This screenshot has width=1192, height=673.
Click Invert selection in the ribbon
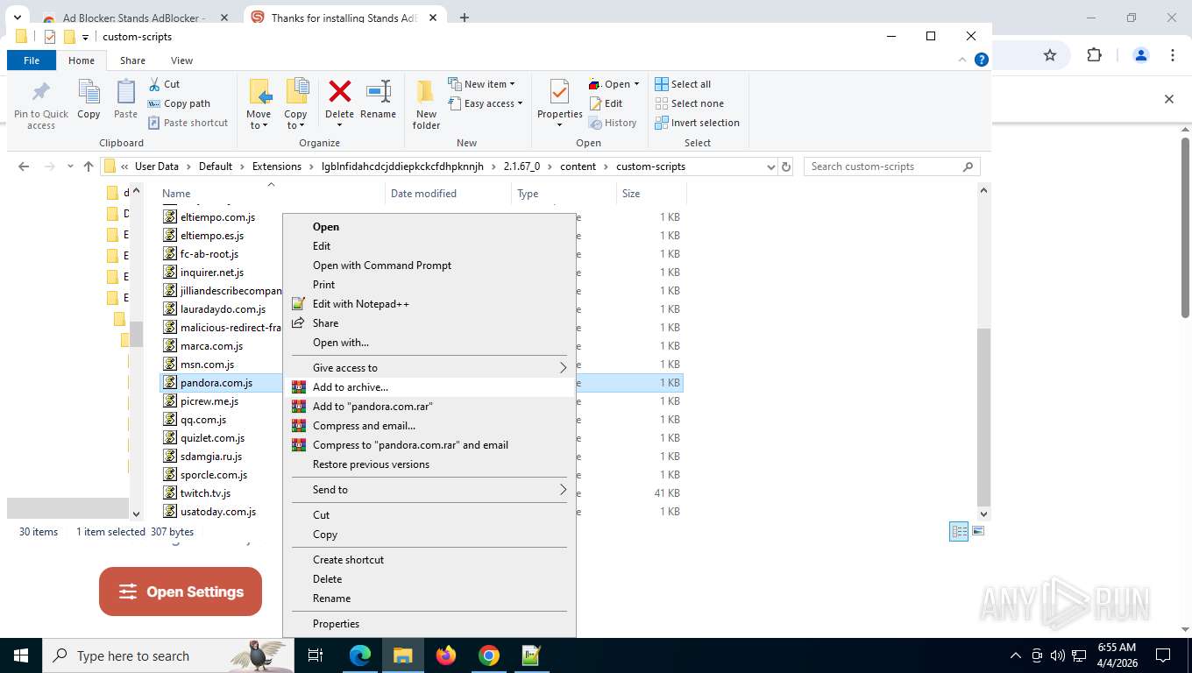coord(697,123)
